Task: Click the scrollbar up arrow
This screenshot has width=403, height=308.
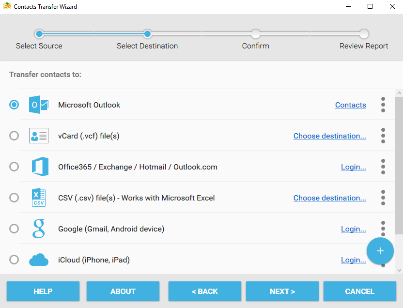Action: 399,93
